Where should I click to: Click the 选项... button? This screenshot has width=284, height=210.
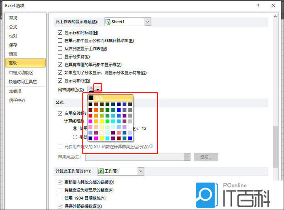click(x=206, y=157)
